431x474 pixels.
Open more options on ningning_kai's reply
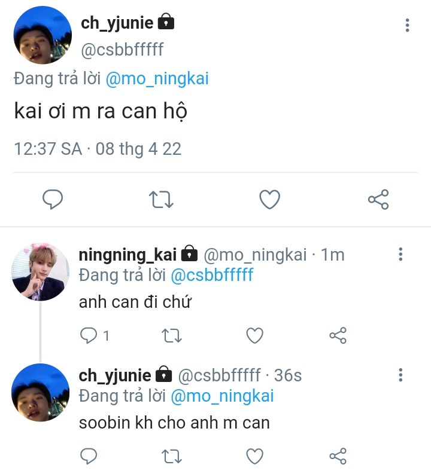coord(400,255)
